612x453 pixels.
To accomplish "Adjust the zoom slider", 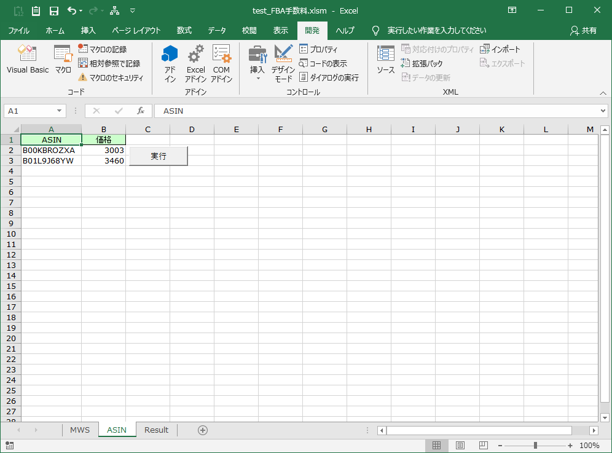I will [536, 445].
